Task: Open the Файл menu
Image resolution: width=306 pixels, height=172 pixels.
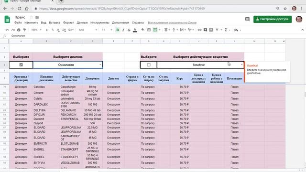Action: (x=18, y=22)
